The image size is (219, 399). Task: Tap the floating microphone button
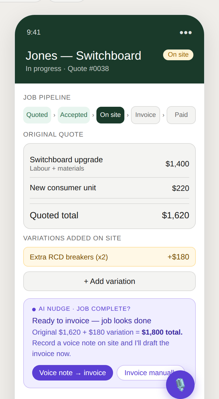[180, 385]
